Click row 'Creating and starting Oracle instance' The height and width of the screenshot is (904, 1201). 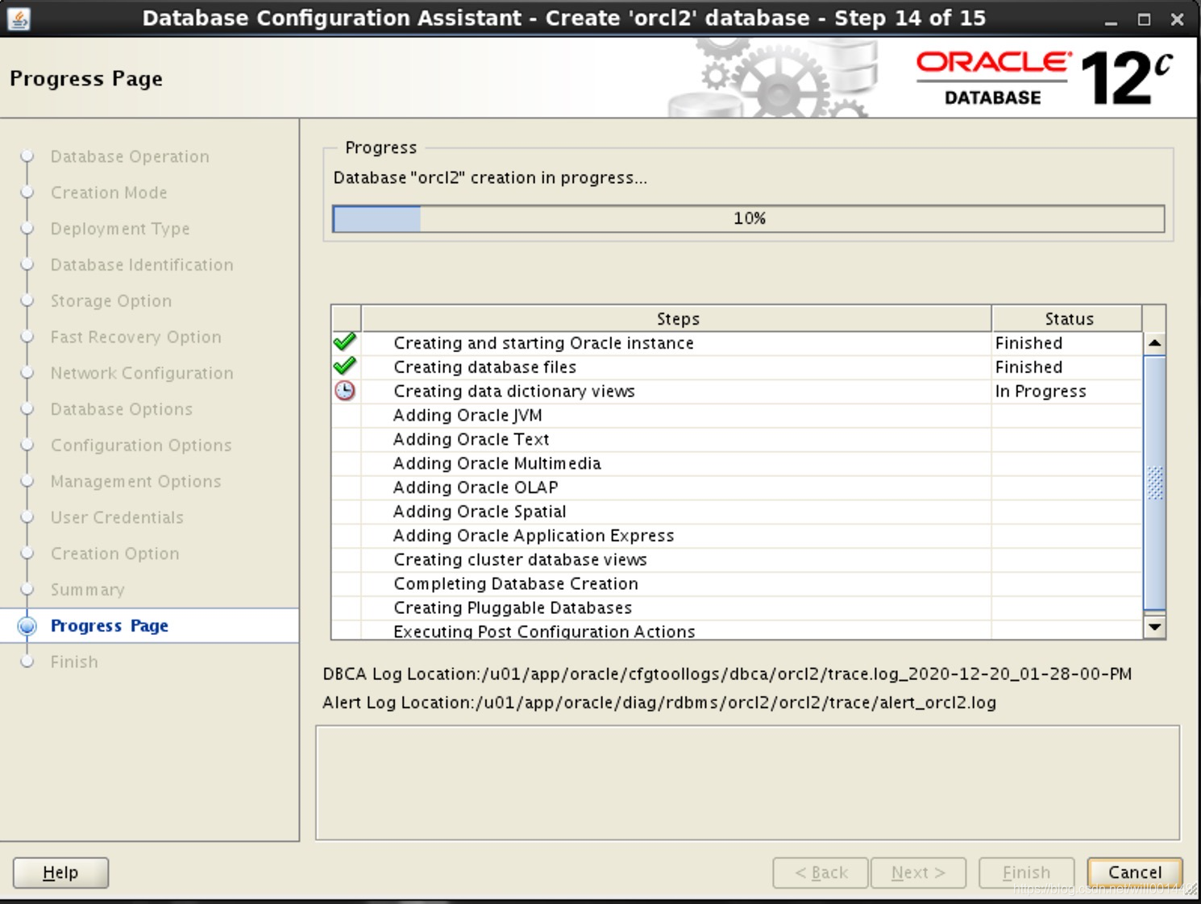pyautogui.click(x=737, y=343)
